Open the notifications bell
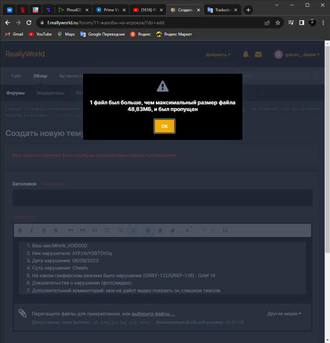The image size is (330, 343). pos(245,54)
